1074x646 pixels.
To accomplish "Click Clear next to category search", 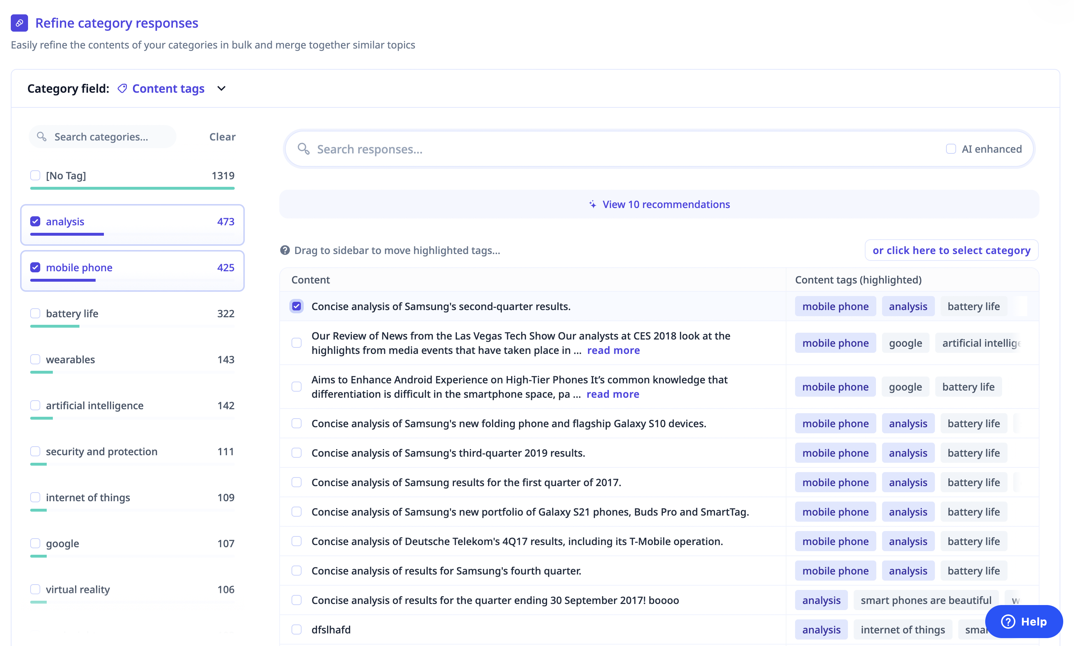I will 222,137.
